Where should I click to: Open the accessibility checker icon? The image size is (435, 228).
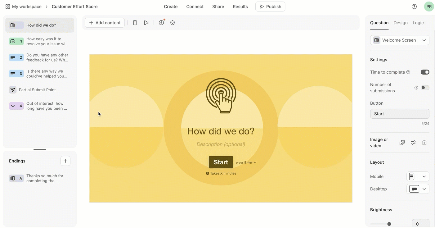(161, 23)
